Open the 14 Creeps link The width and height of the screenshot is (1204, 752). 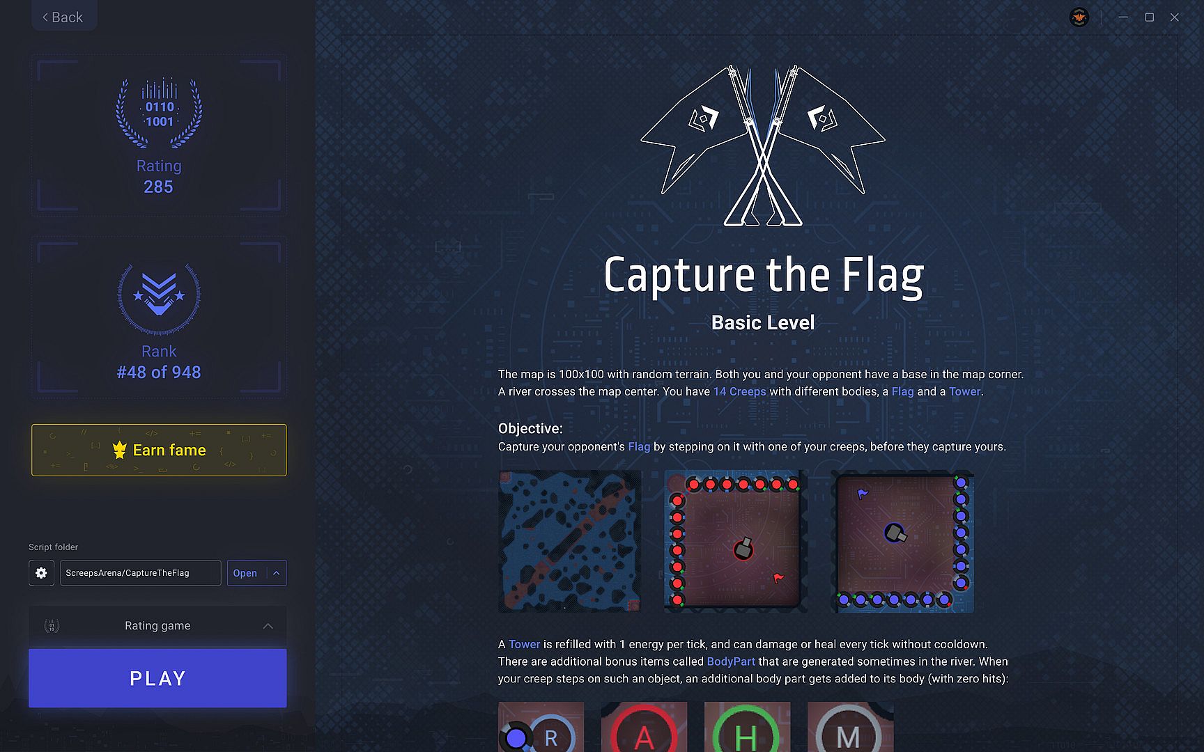tap(739, 391)
